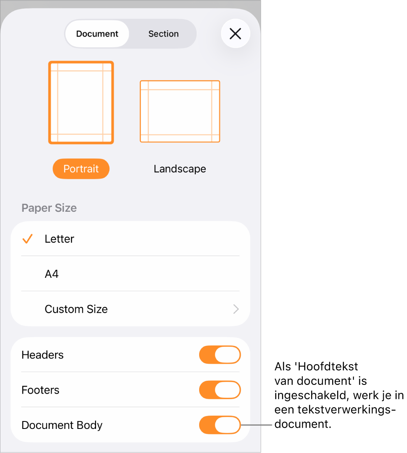Screen dimensions: 407x453
Task: Click the orange Portrait label button
Action: [x=81, y=169]
